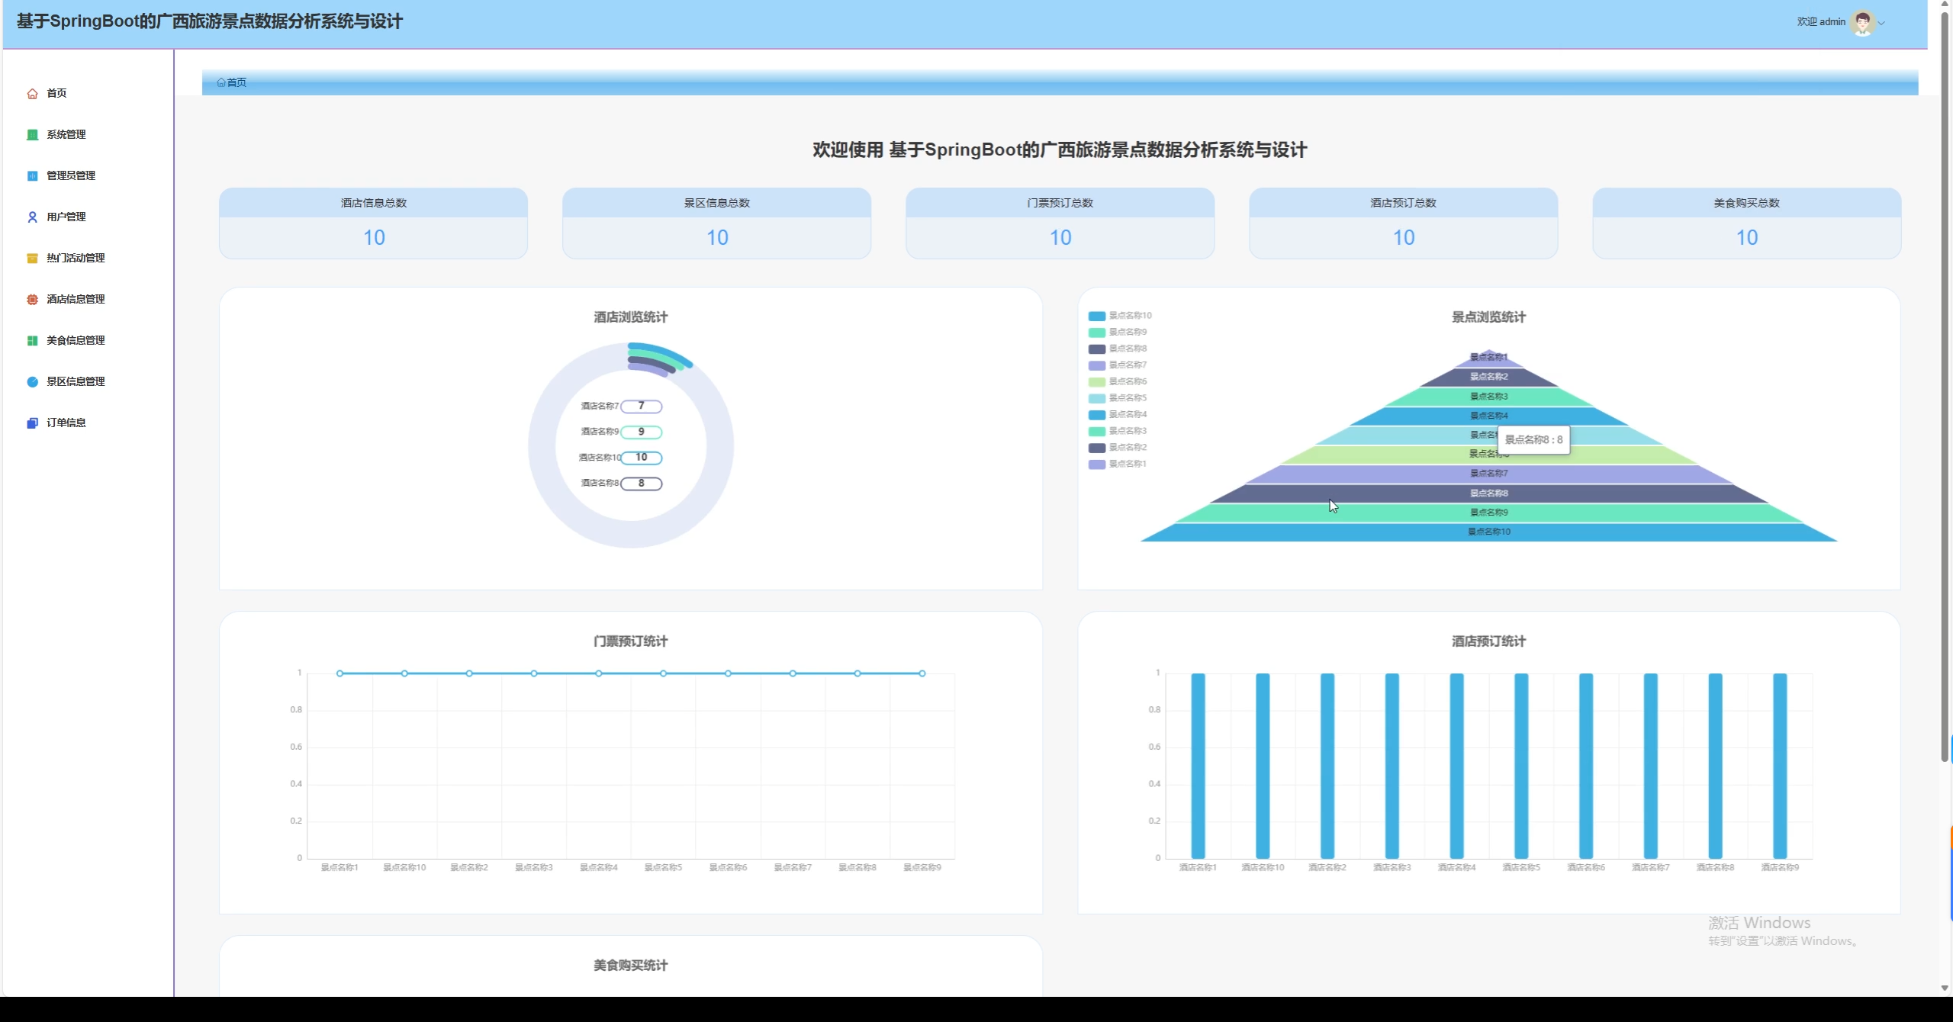Click the green 系统管理 icon

[x=32, y=135]
